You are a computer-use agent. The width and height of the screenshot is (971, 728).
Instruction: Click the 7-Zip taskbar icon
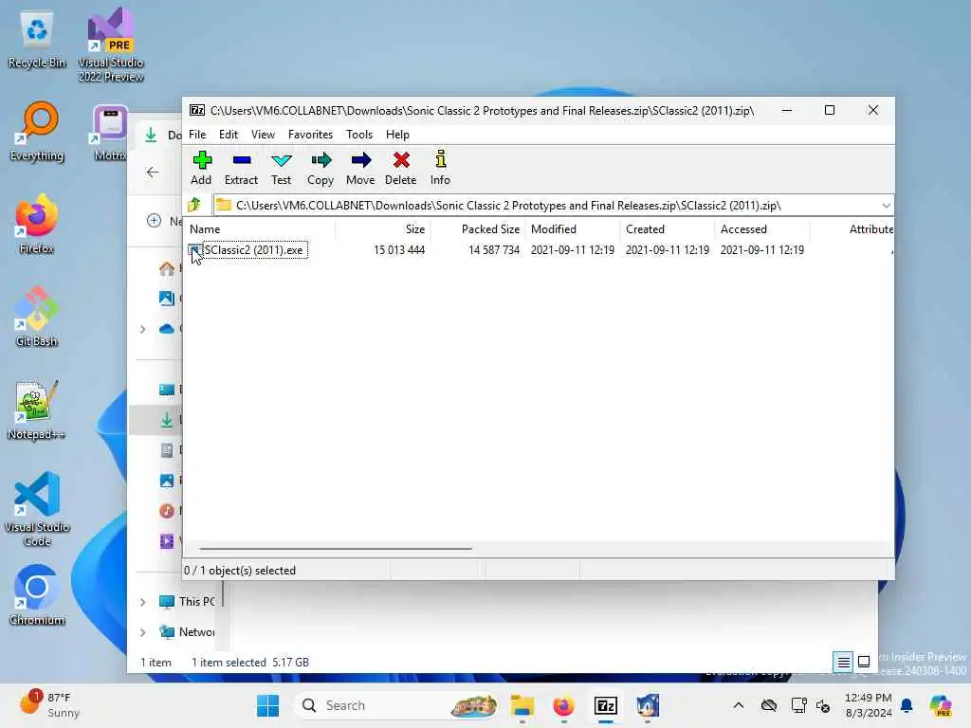[x=606, y=705]
